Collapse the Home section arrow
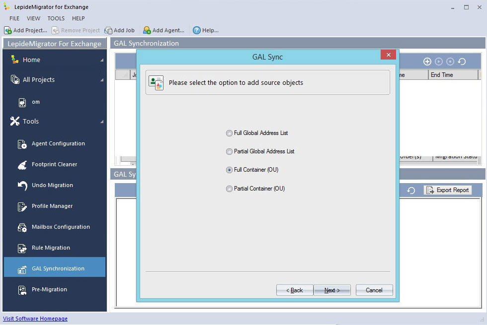Image resolution: width=487 pixels, height=325 pixels. (102, 60)
